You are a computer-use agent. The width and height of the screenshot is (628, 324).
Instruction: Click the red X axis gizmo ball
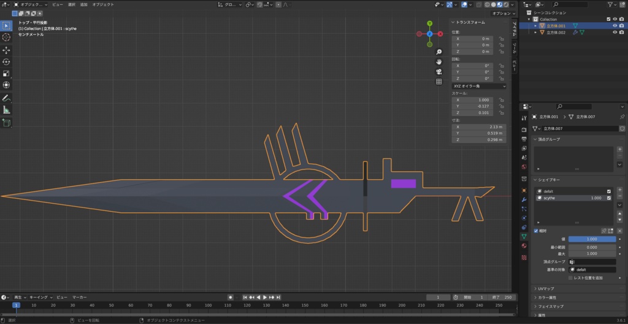pos(440,34)
